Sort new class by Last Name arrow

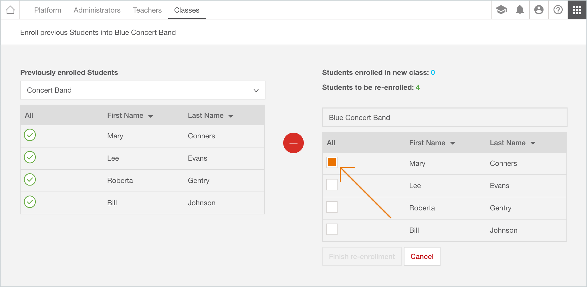tap(533, 143)
